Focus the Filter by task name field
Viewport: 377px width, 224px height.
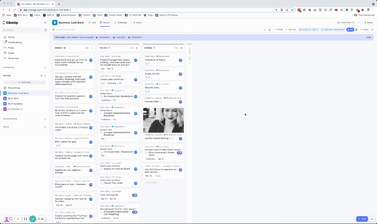(65, 30)
